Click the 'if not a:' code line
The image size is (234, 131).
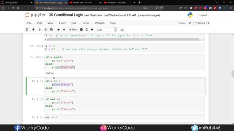pyautogui.click(x=53, y=99)
